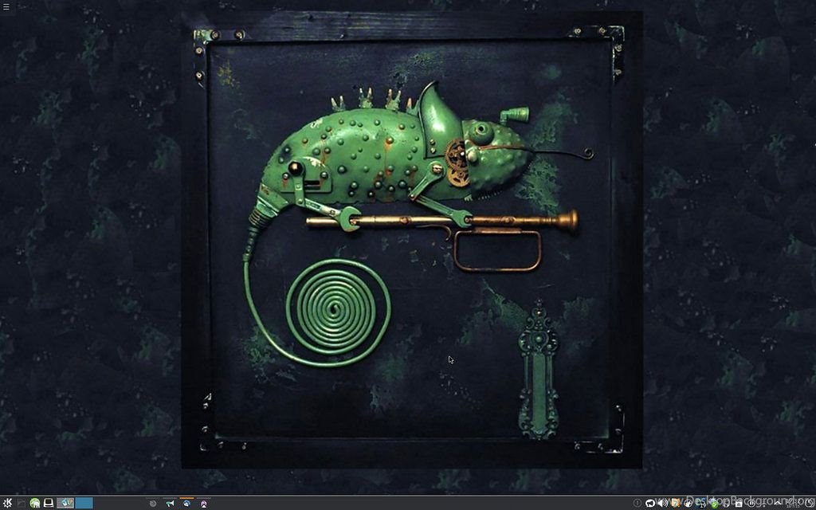Switch to the Thunderbird task entry
This screenshot has width=816, height=510.
[186, 504]
